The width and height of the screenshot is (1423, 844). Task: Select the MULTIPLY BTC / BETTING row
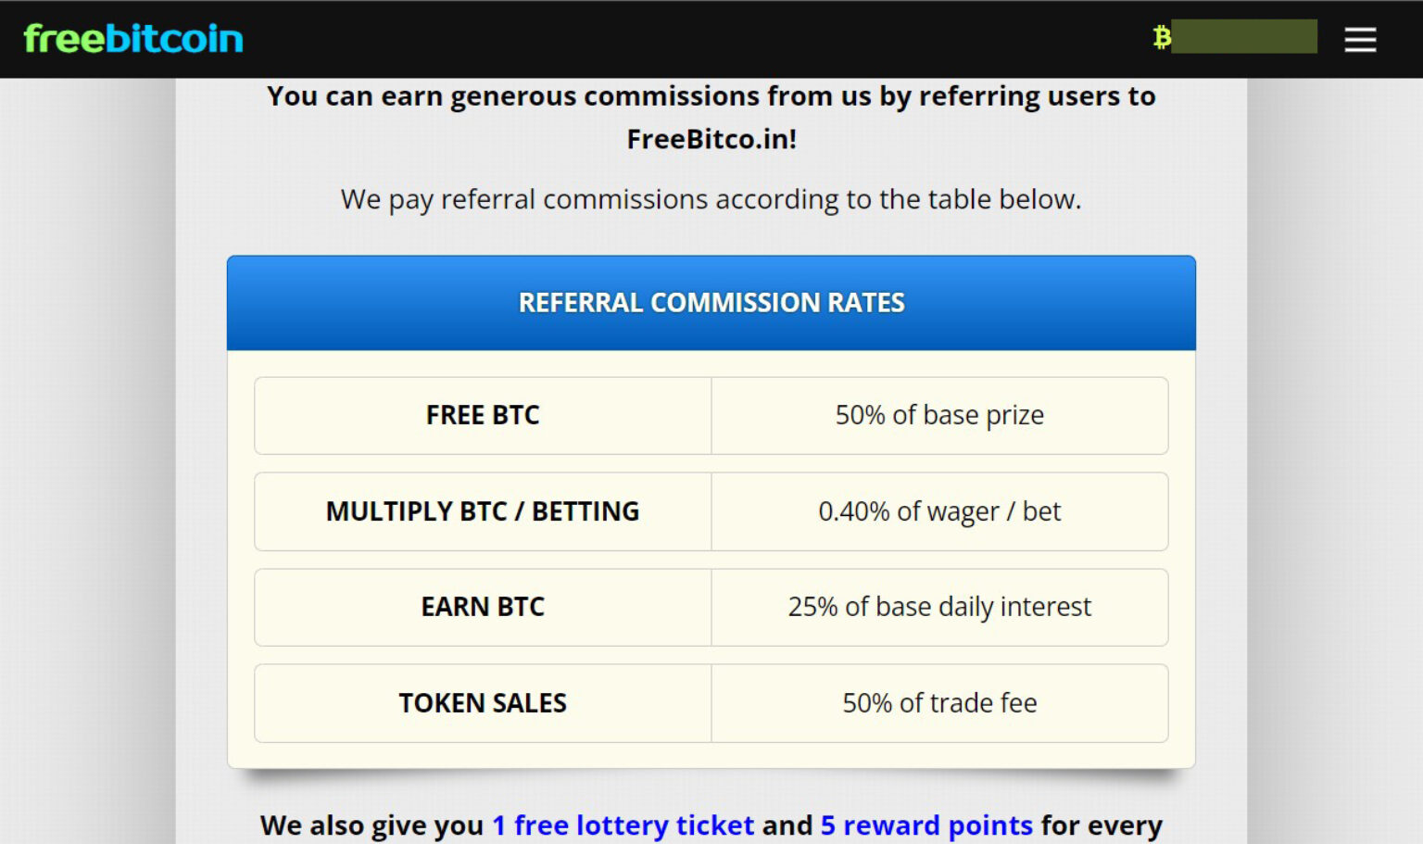point(482,511)
